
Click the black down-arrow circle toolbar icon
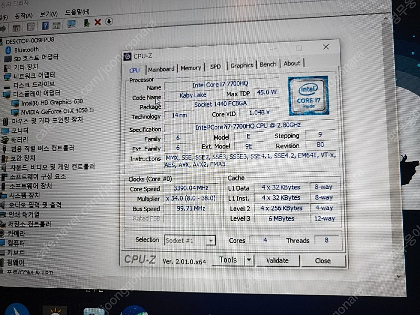(x=109, y=21)
